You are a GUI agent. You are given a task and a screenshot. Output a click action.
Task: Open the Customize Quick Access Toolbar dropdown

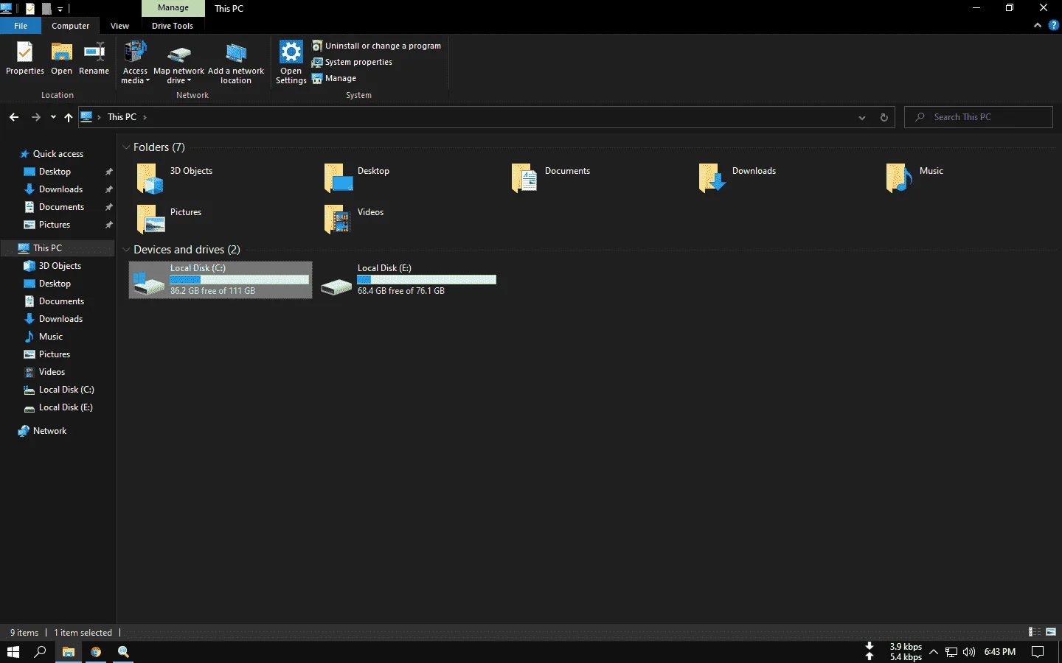pyautogui.click(x=60, y=9)
